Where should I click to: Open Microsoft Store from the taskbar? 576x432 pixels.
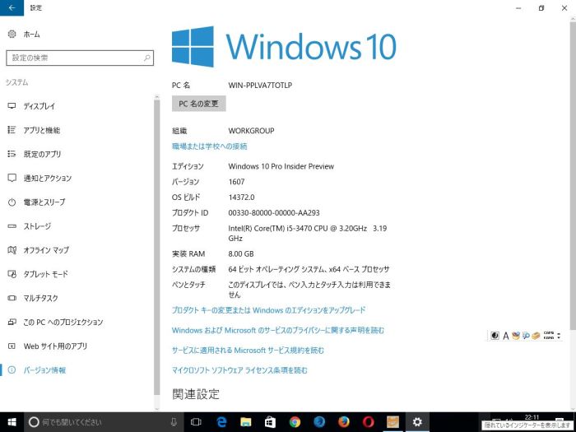pyautogui.click(x=270, y=422)
